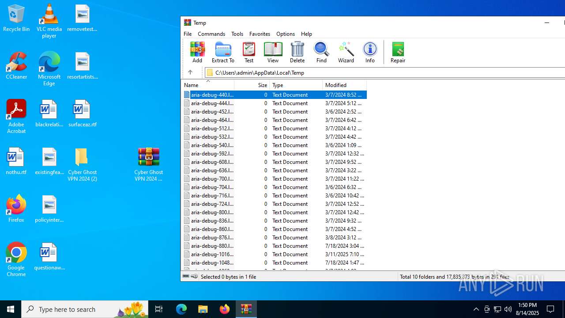Image resolution: width=565 pixels, height=318 pixels.
Task: Select the Cyber Ghost VPN 2024 (2) folder
Action: pos(82,164)
